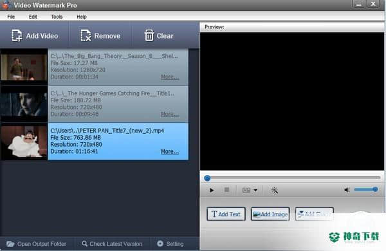Open the File menu
This screenshot has width=386, height=251.
(x=11, y=17)
